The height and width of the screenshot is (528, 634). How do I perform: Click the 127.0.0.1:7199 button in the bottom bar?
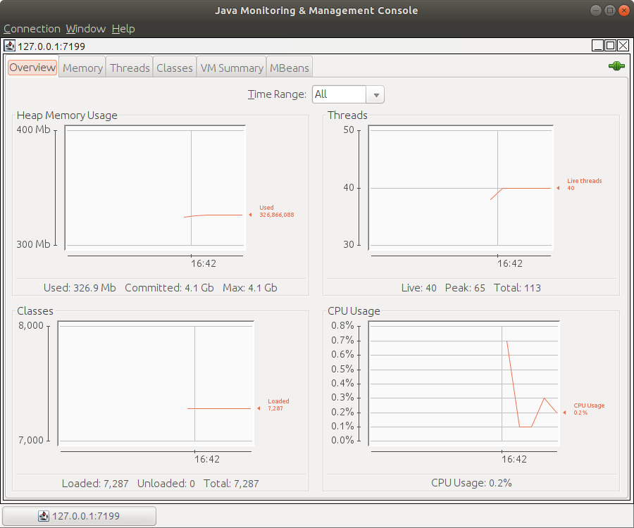(79, 516)
